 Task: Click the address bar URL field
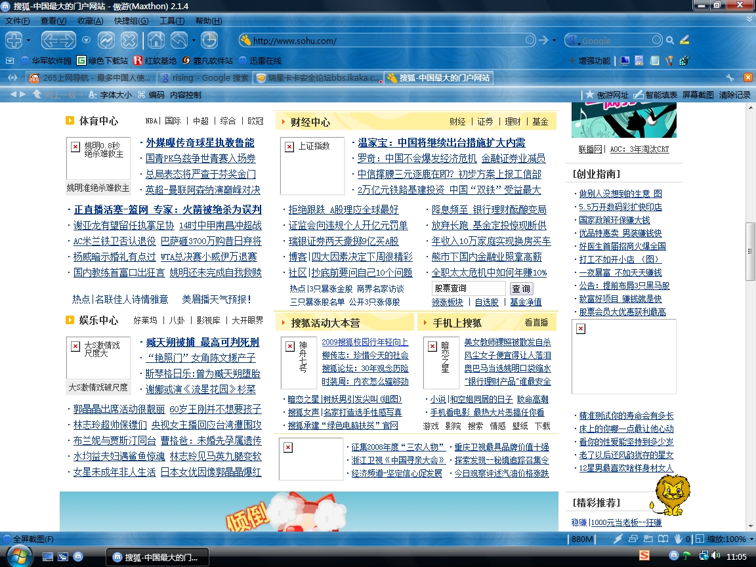pyautogui.click(x=386, y=41)
